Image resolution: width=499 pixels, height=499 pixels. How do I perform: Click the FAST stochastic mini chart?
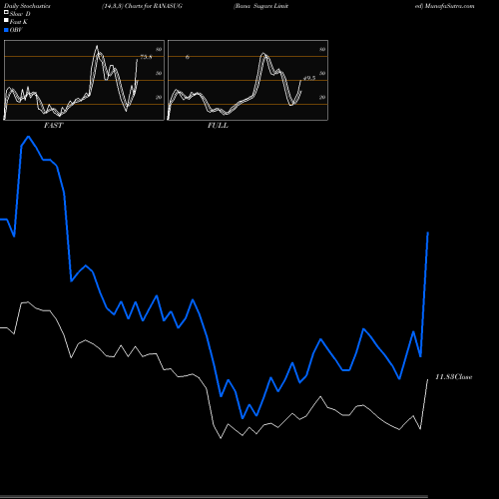click(x=84, y=80)
